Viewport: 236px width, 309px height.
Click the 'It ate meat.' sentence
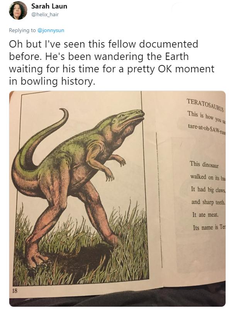205,215
